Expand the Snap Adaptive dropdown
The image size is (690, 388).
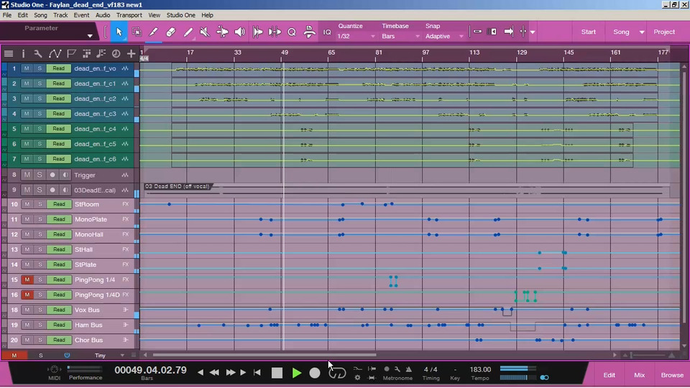click(444, 36)
